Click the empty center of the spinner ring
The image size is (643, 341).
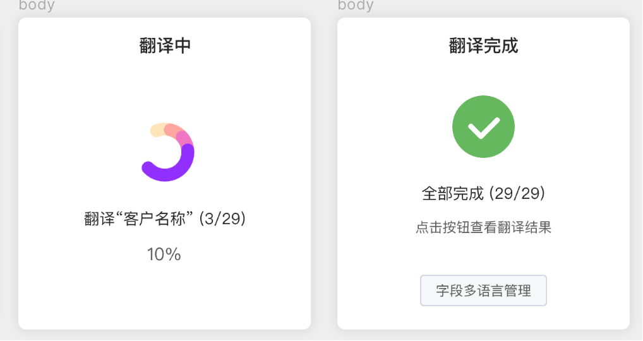[165, 152]
